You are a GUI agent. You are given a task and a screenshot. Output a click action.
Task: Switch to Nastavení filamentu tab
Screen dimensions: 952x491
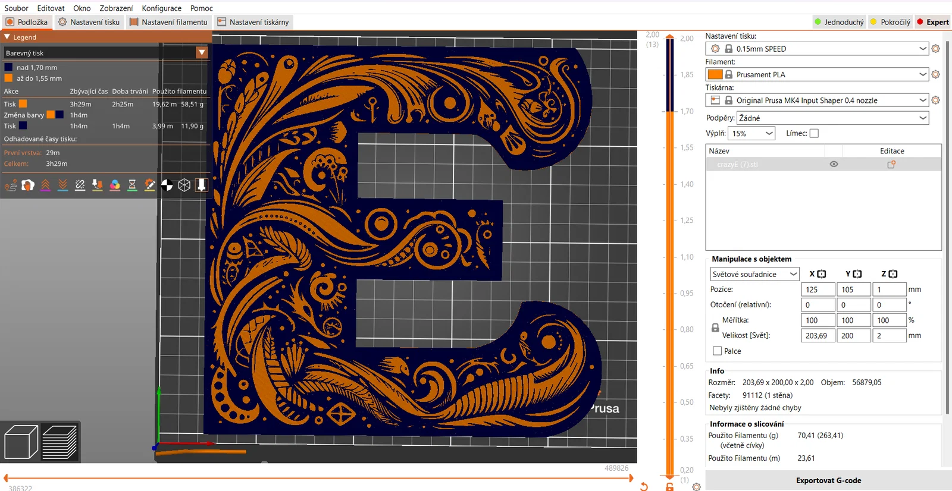coord(168,22)
